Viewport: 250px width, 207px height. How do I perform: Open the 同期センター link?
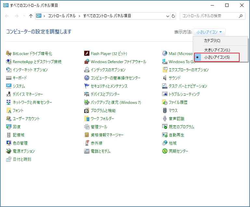[x=178, y=151]
